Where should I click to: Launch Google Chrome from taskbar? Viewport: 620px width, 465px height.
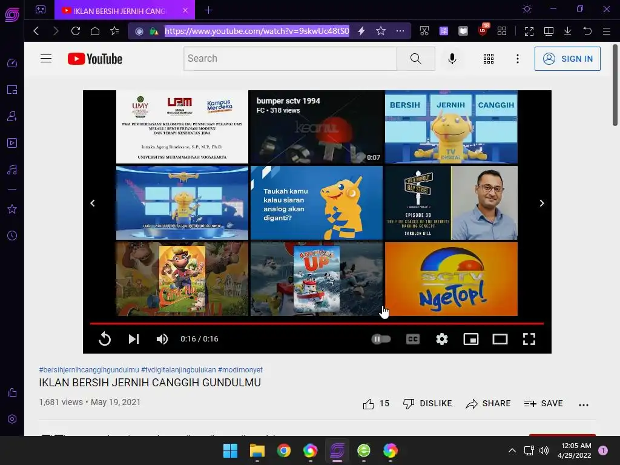point(283,450)
